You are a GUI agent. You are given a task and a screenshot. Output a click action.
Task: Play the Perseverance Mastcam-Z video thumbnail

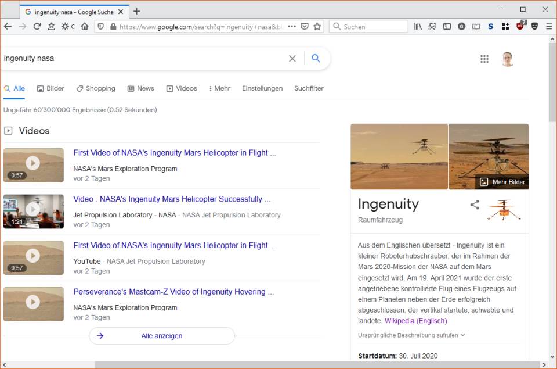[x=33, y=303]
